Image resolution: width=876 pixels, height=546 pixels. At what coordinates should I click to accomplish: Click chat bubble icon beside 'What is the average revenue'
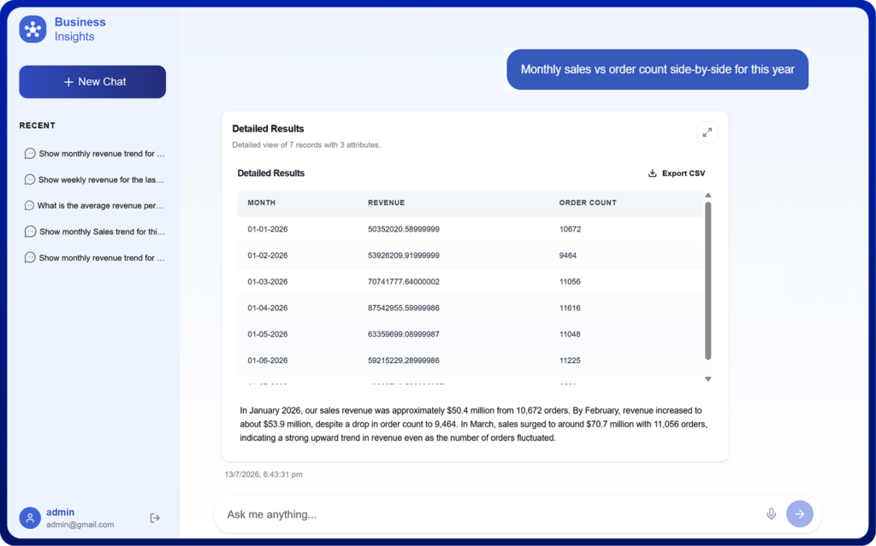(30, 205)
